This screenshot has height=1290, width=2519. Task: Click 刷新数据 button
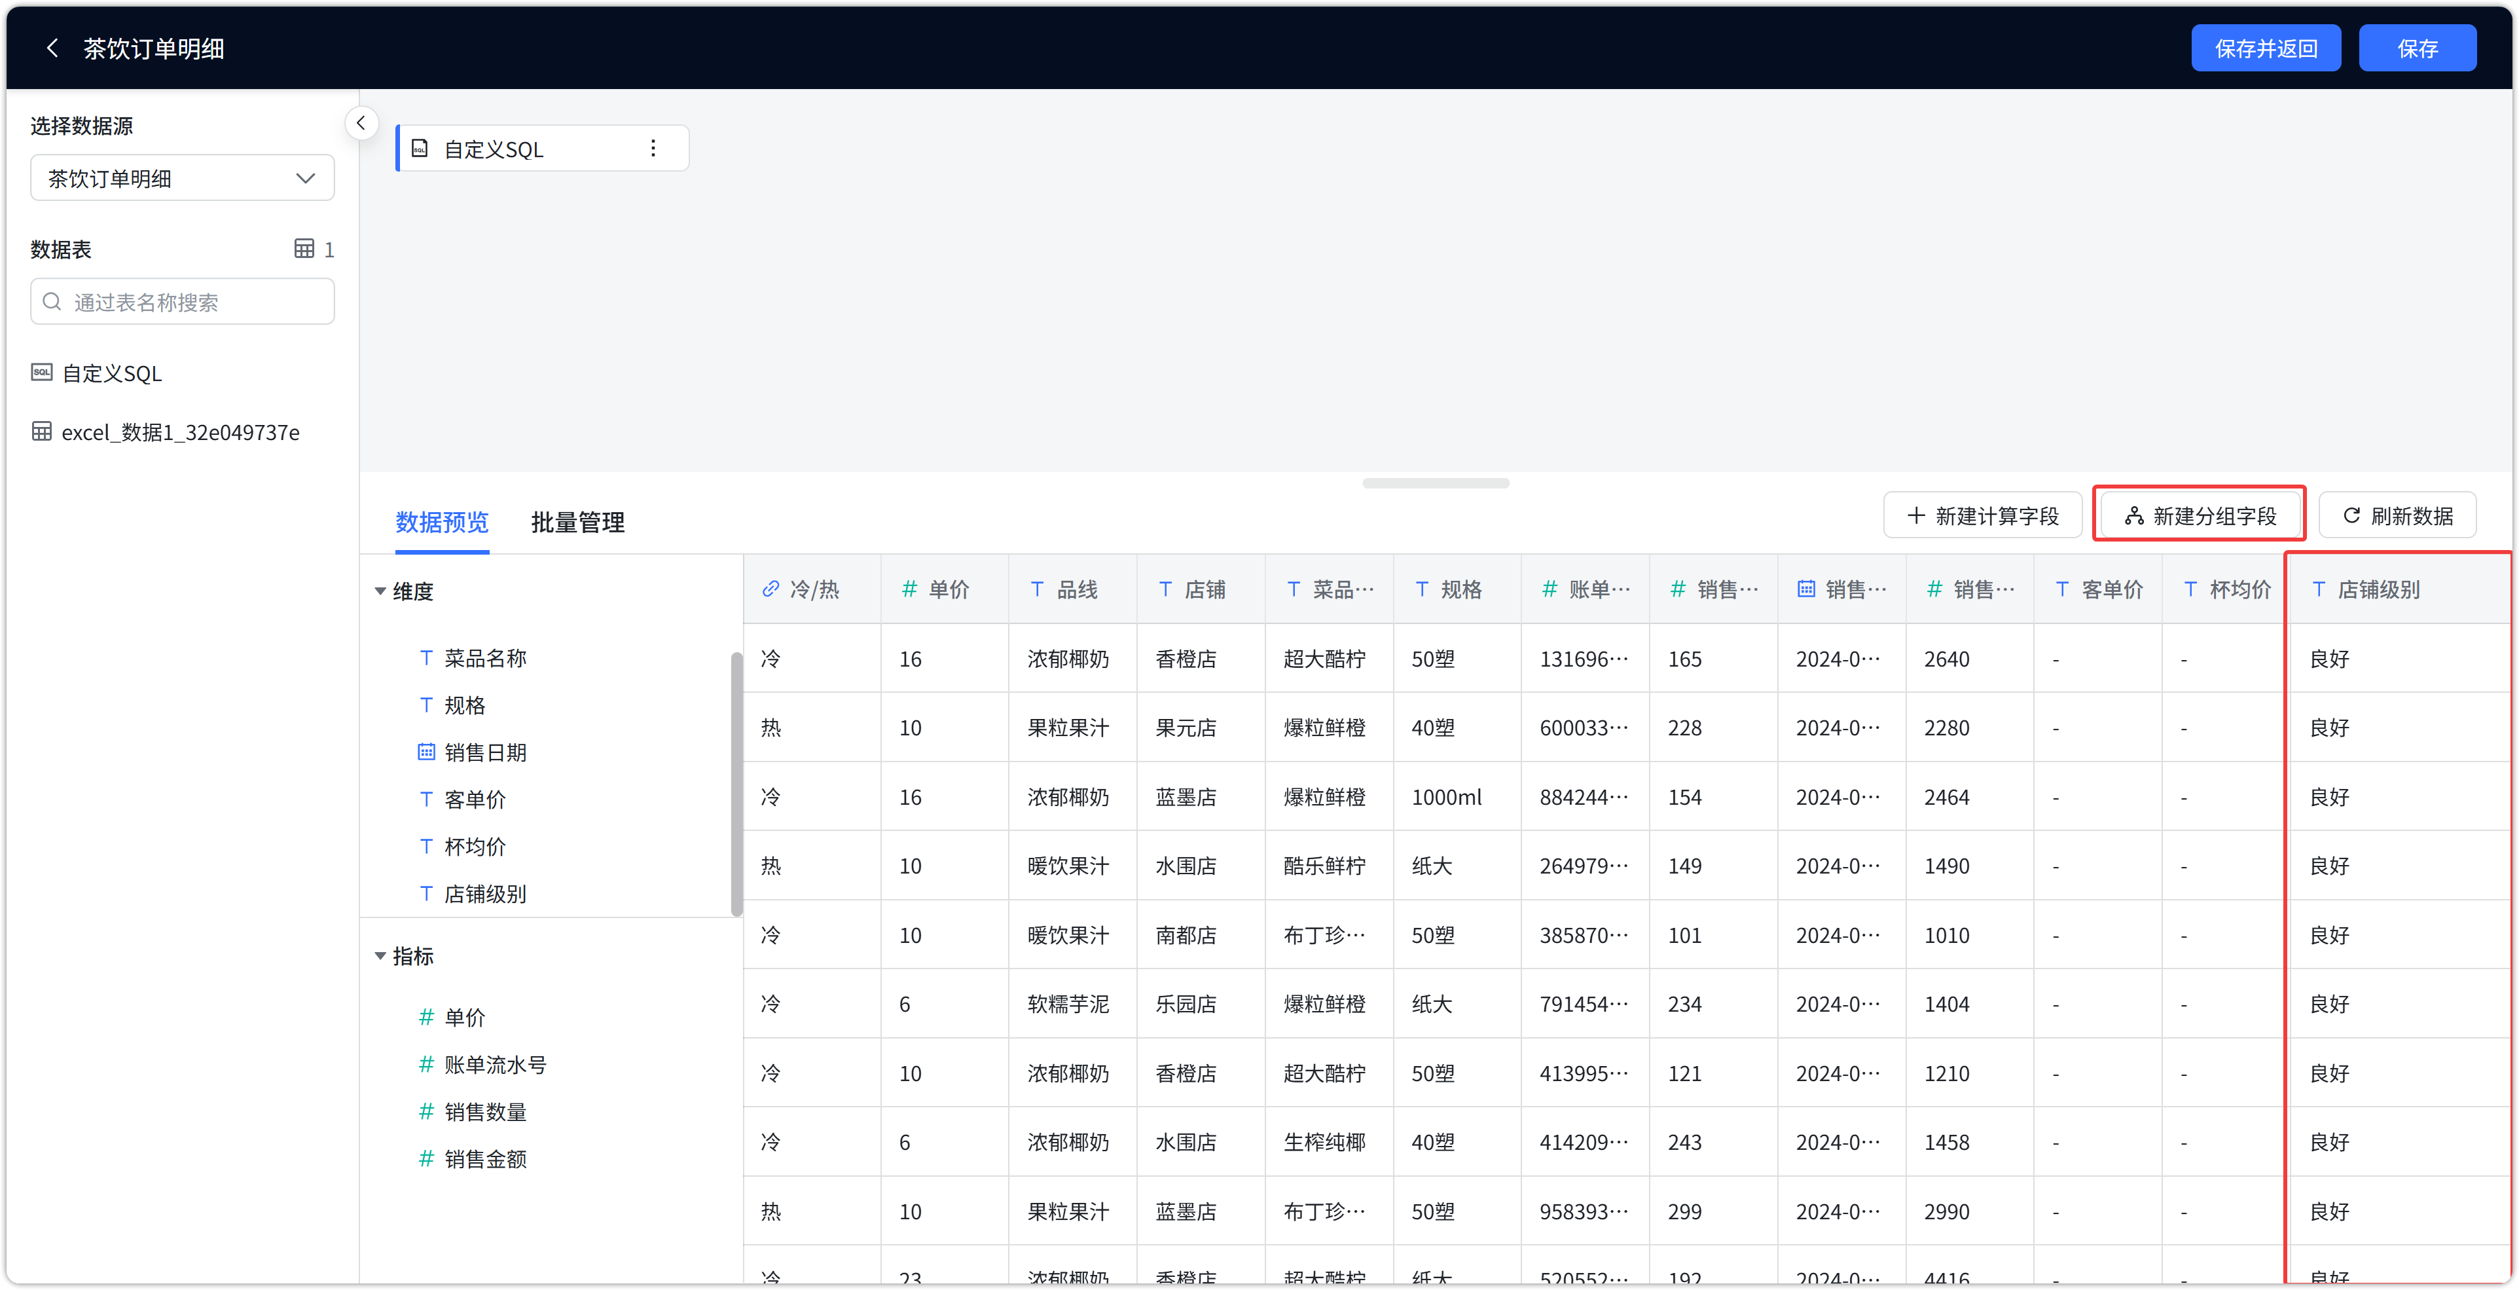2397,515
